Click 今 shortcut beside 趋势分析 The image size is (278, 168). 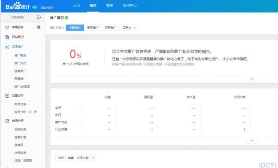click(x=30, y=112)
